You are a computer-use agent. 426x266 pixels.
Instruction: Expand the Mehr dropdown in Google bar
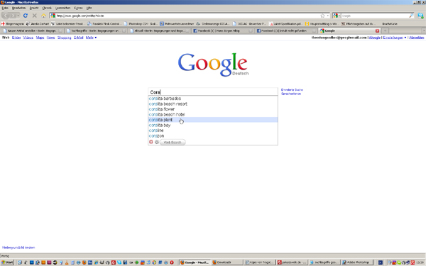(x=96, y=38)
